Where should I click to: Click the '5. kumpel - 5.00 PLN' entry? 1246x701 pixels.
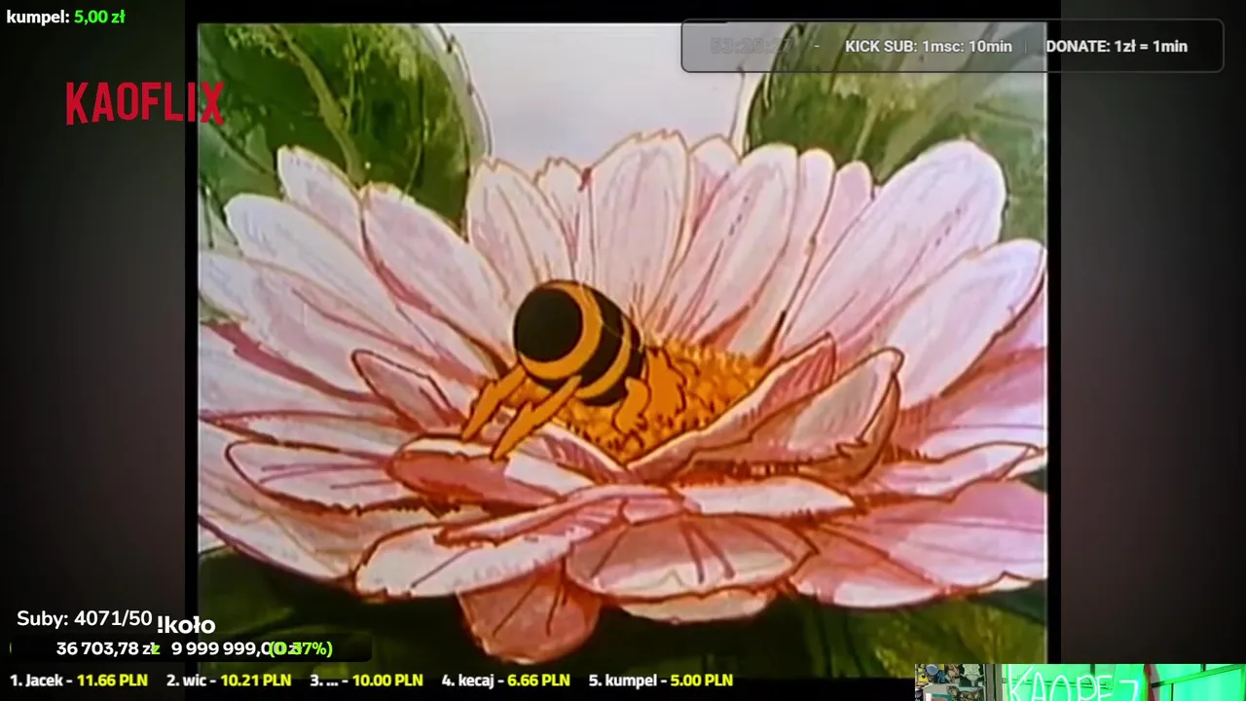click(x=660, y=681)
